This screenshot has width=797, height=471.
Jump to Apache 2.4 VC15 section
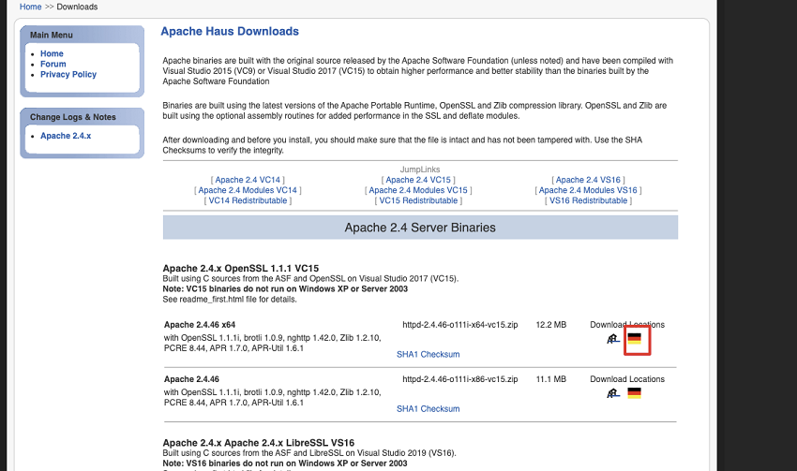click(x=418, y=180)
